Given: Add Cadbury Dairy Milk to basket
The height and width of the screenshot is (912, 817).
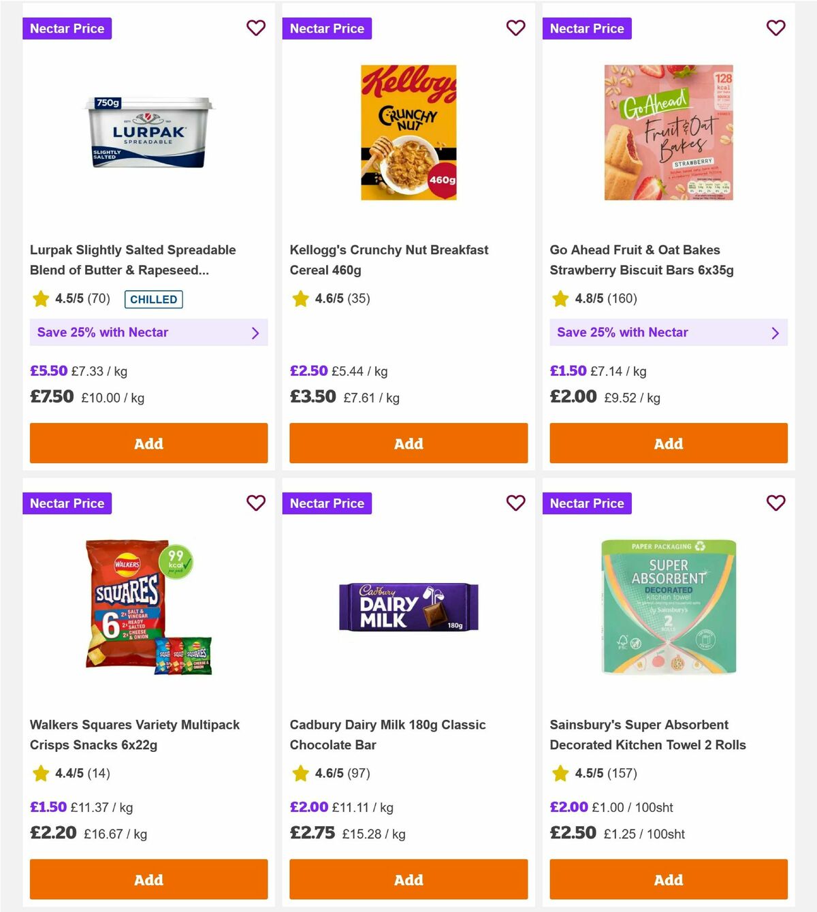Looking at the screenshot, I should tap(408, 879).
